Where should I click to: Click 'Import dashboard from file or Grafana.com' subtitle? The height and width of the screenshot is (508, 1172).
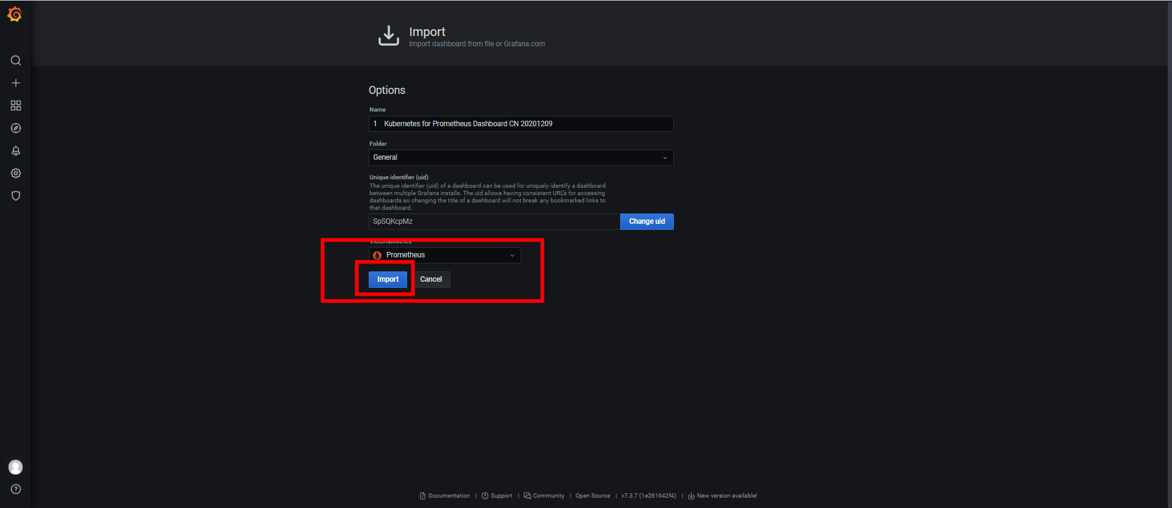(477, 44)
